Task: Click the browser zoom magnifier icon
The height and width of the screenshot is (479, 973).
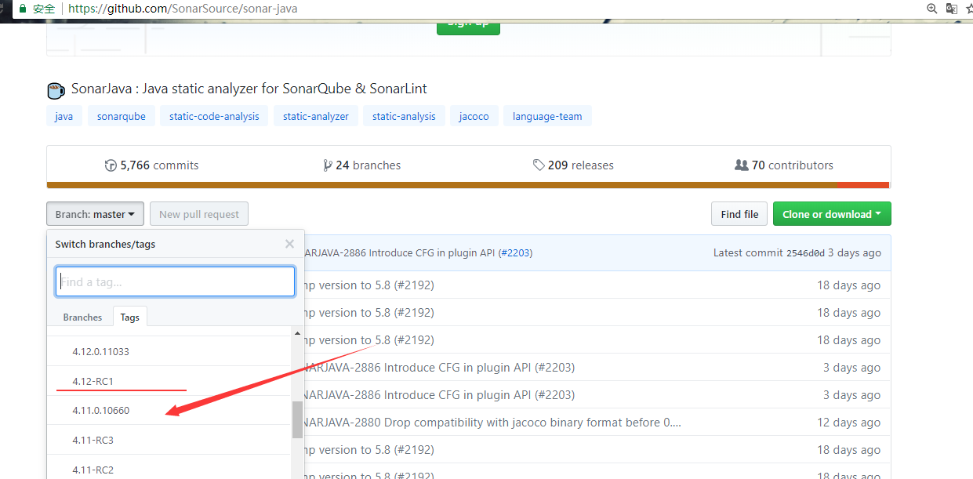Action: [931, 9]
